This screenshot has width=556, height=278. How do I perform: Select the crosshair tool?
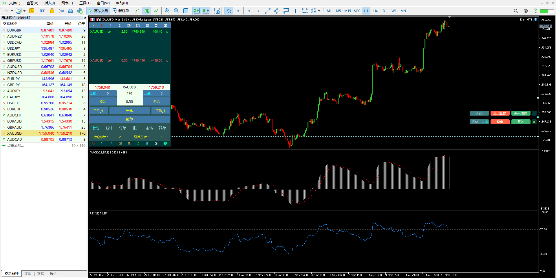238,11
